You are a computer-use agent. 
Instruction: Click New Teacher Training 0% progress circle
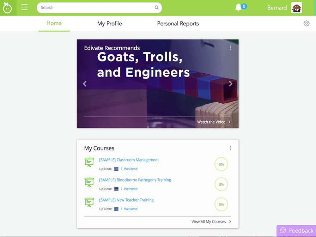tap(221, 204)
